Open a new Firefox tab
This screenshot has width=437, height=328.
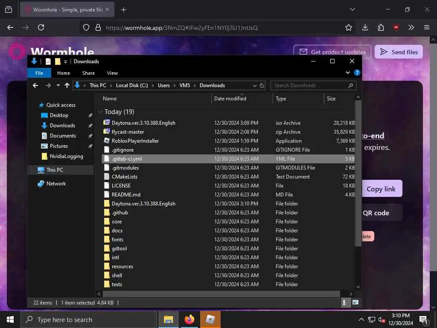click(123, 10)
